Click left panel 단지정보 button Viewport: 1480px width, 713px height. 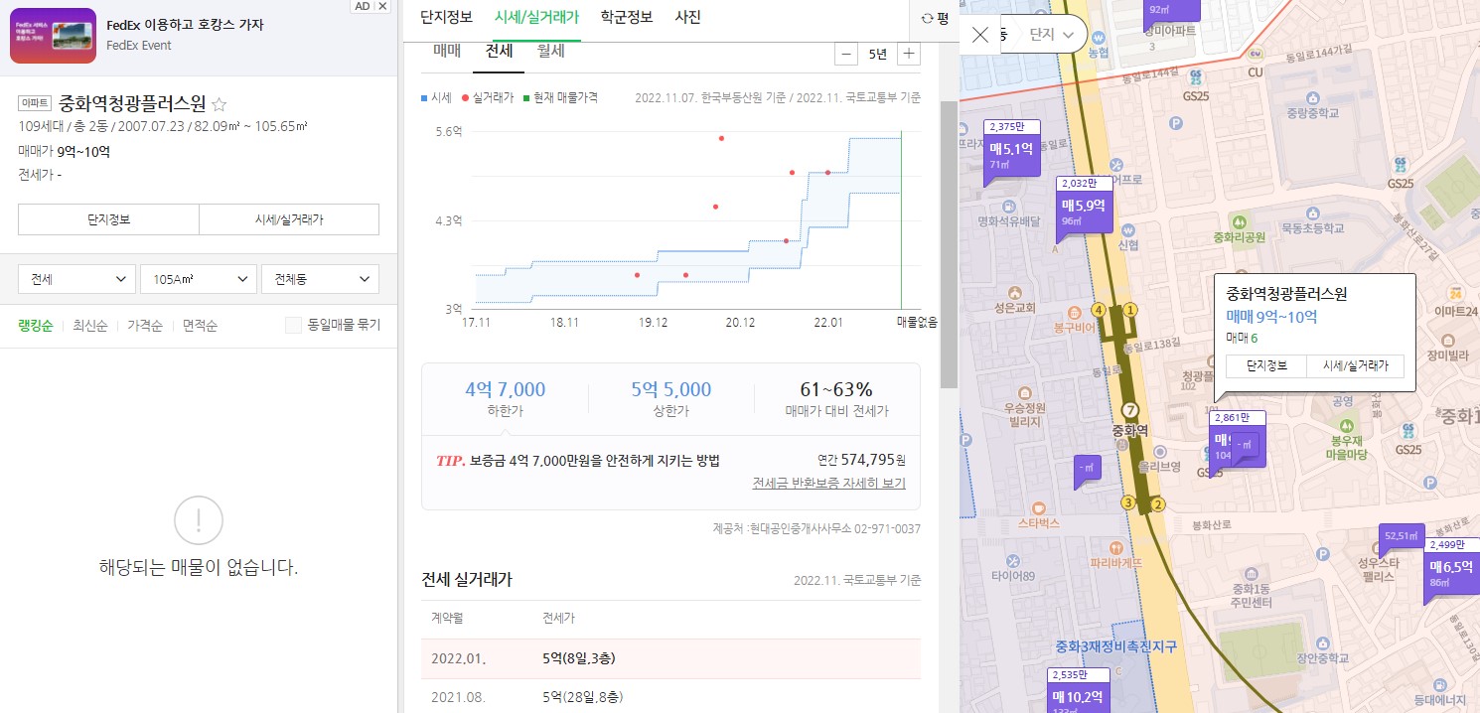click(108, 219)
